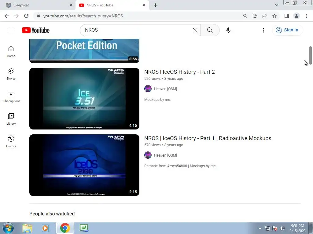This screenshot has width=313, height=234.
Task: Open the Chrome profile avatar
Action: pos(296,16)
